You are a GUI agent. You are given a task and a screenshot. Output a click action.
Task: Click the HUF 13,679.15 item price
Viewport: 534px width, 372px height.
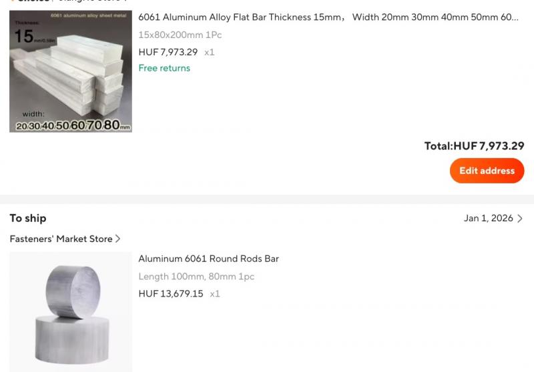[x=171, y=294]
